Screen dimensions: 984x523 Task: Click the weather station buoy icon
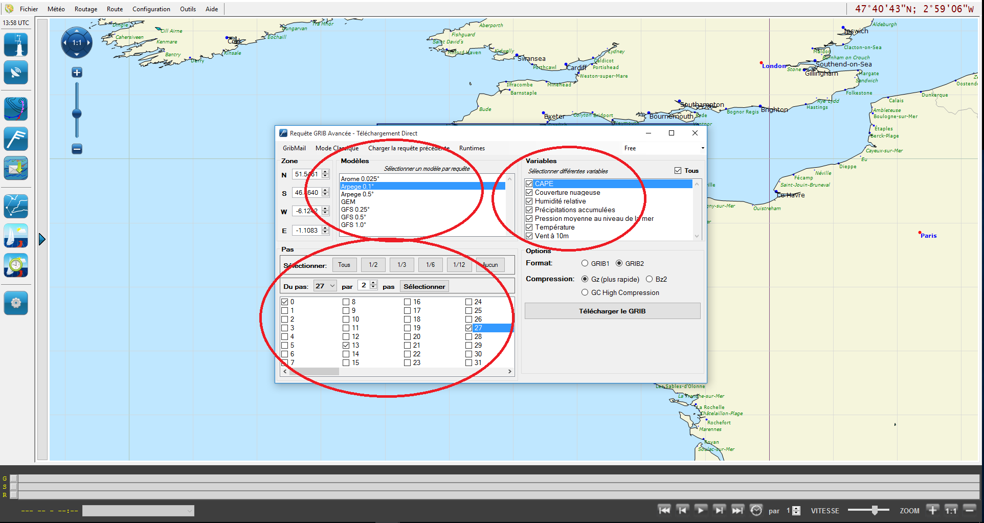(16, 44)
